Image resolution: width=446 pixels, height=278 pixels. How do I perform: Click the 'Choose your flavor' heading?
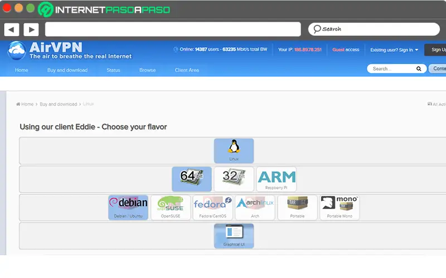[93, 127]
